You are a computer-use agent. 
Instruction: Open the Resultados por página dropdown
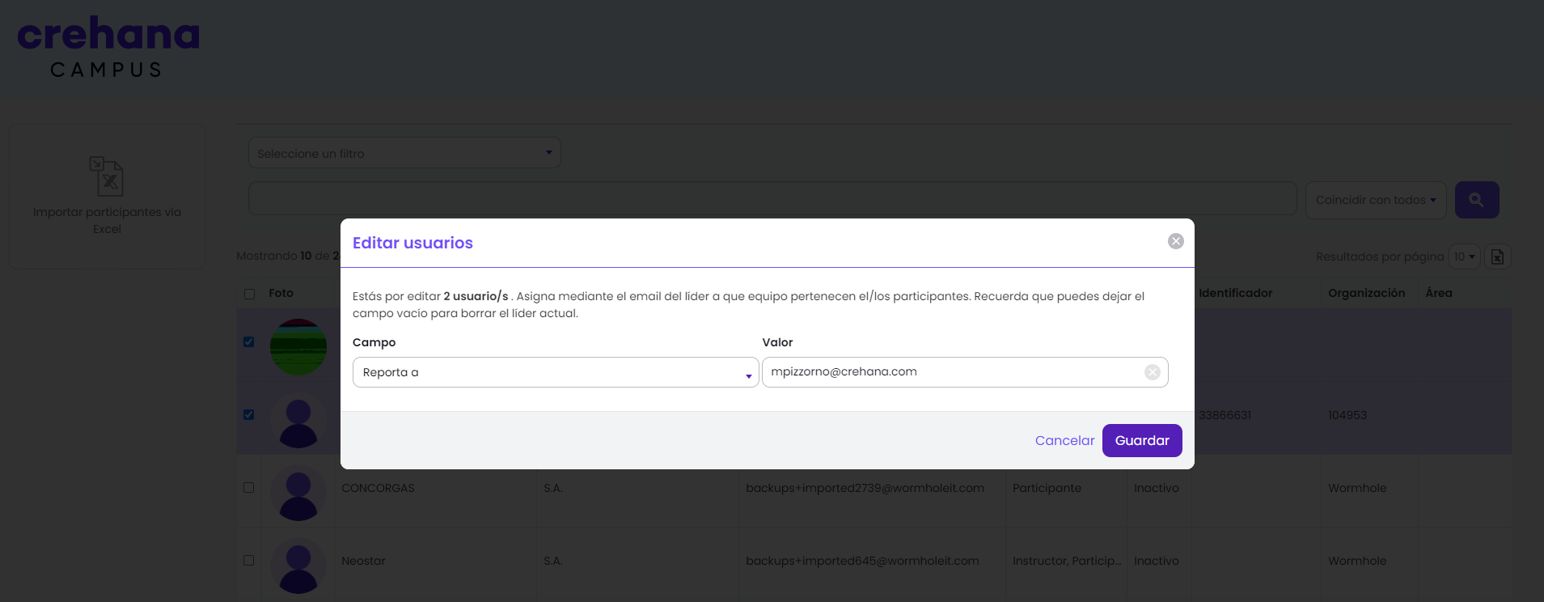(1464, 256)
